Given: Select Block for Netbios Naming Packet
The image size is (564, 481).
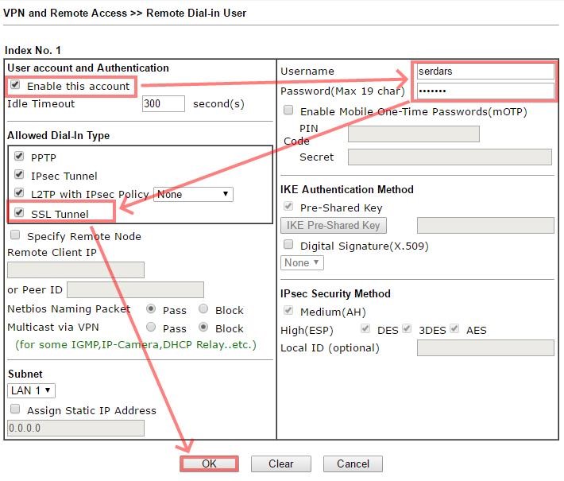Looking at the screenshot, I should pyautogui.click(x=203, y=309).
